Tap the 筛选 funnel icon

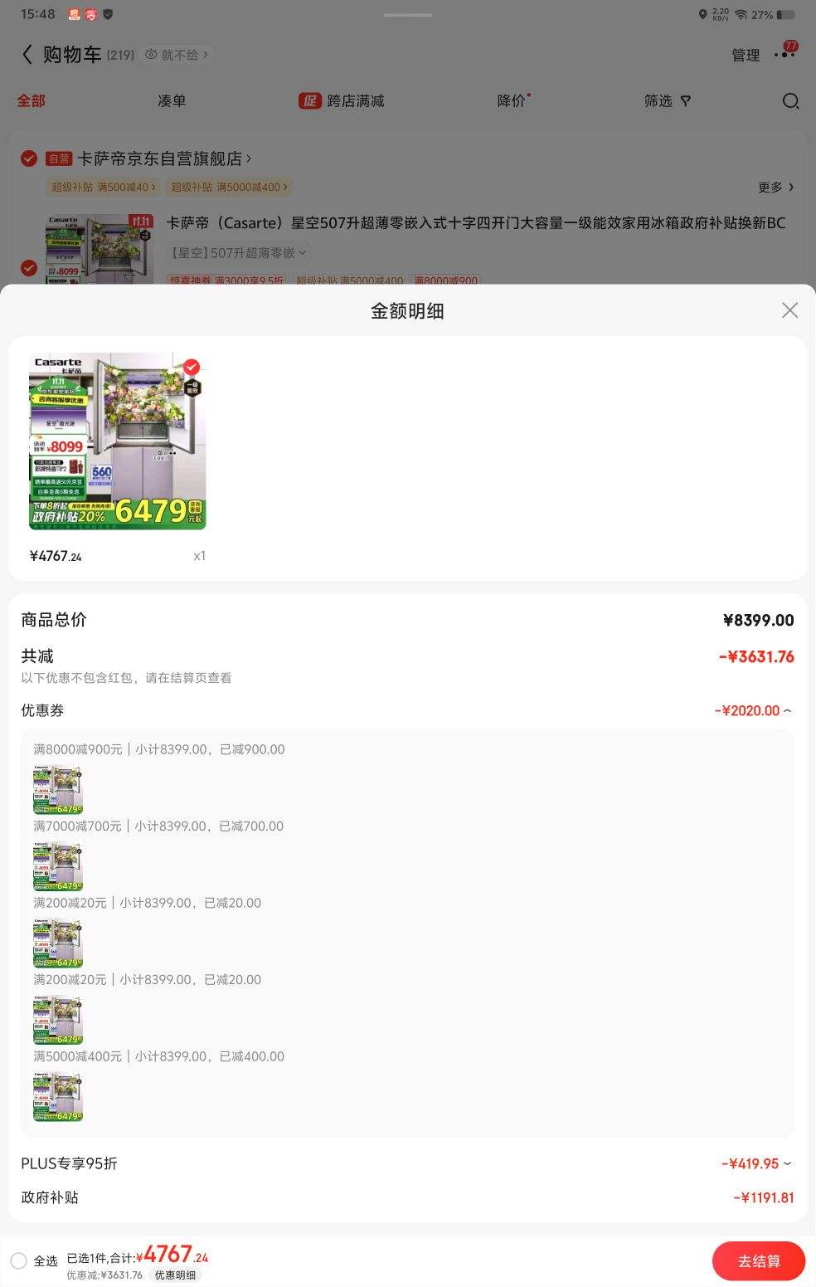click(x=686, y=101)
